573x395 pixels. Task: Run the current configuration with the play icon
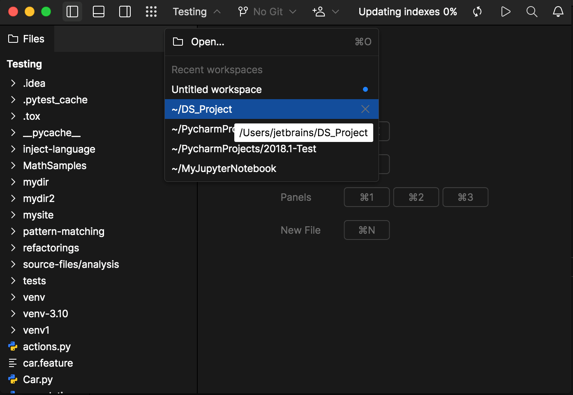pyautogui.click(x=506, y=12)
